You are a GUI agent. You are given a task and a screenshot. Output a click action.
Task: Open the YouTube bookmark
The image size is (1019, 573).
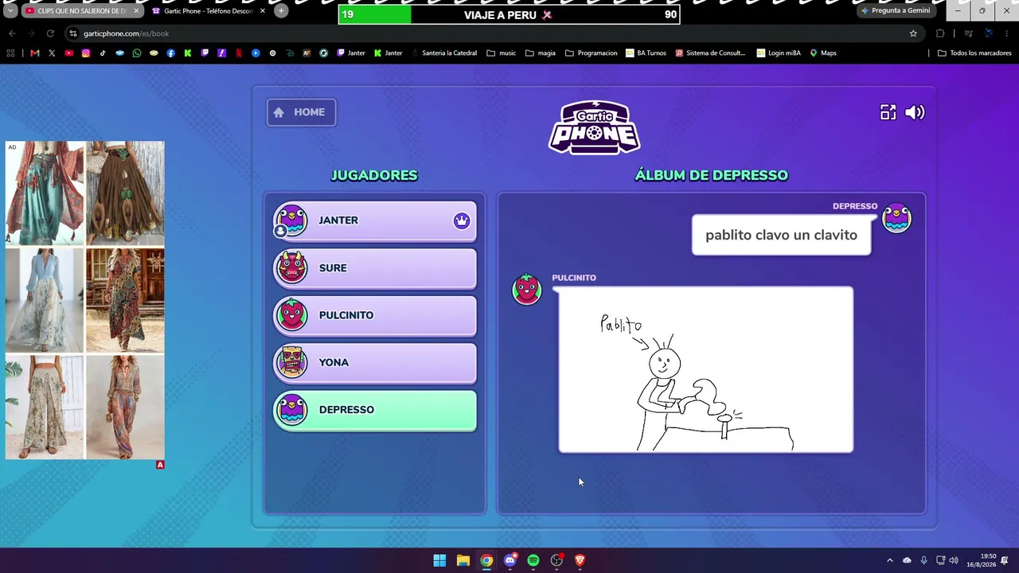[x=68, y=53]
